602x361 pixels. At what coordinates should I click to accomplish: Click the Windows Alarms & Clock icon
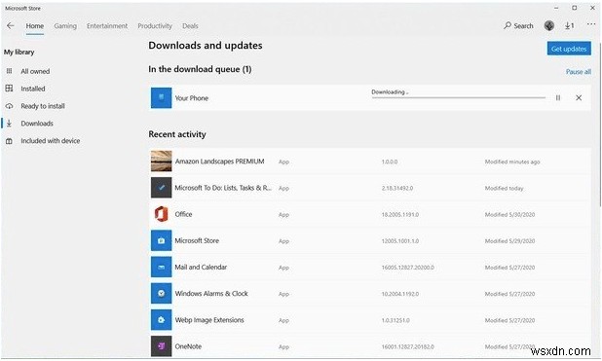[162, 294]
